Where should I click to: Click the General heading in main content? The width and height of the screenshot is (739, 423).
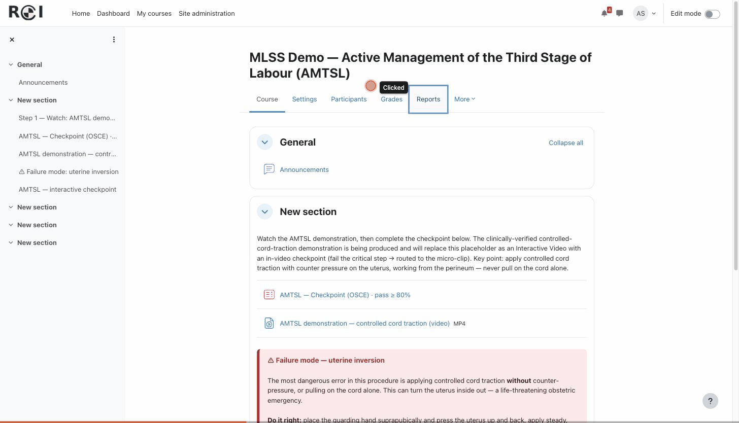[297, 143]
